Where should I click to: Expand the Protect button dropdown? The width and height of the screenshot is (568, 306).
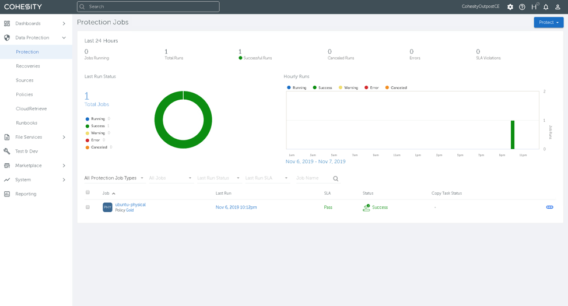click(548, 22)
